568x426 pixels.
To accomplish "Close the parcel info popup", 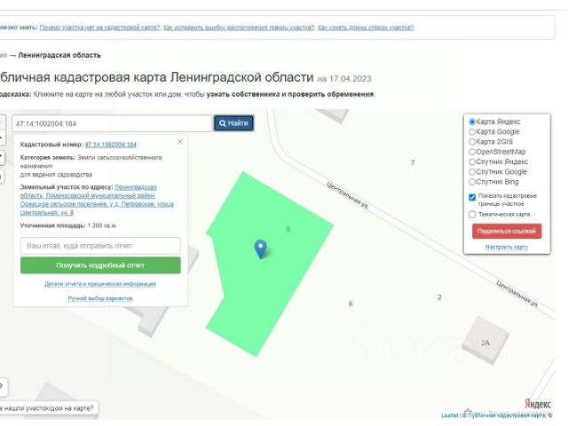I will [180, 141].
